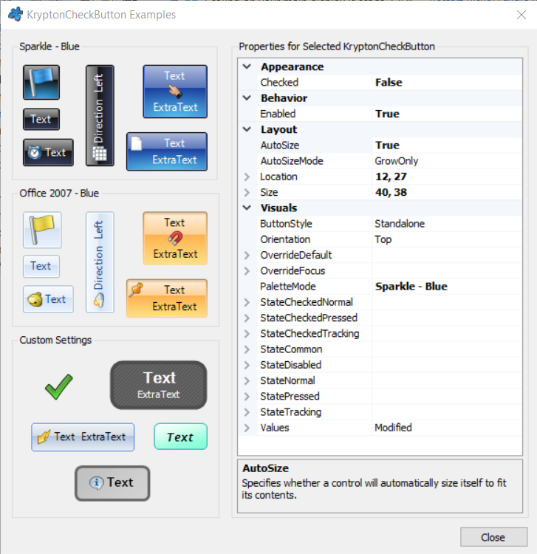Click the app puzzle icon in title bar
This screenshot has height=554, width=537.
pos(16,15)
